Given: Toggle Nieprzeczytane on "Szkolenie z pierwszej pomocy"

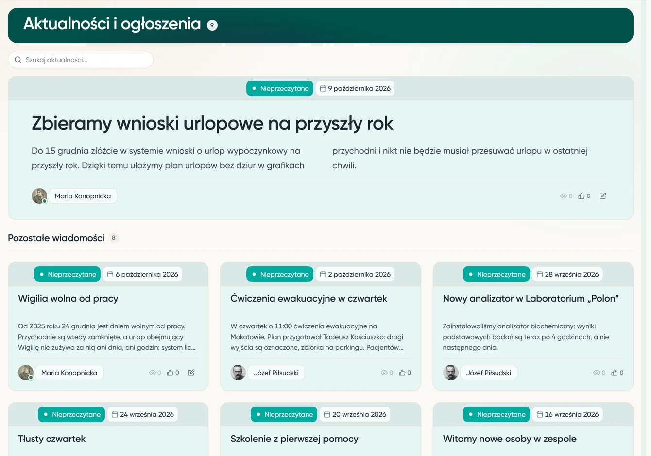Looking at the screenshot, I should coord(284,414).
